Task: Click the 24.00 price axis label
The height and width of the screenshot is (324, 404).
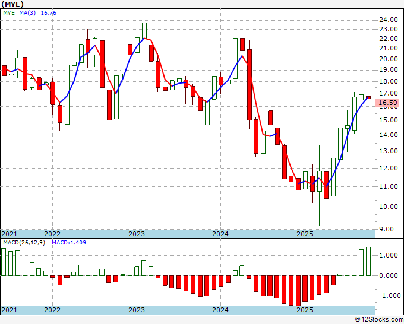Action: click(x=389, y=20)
